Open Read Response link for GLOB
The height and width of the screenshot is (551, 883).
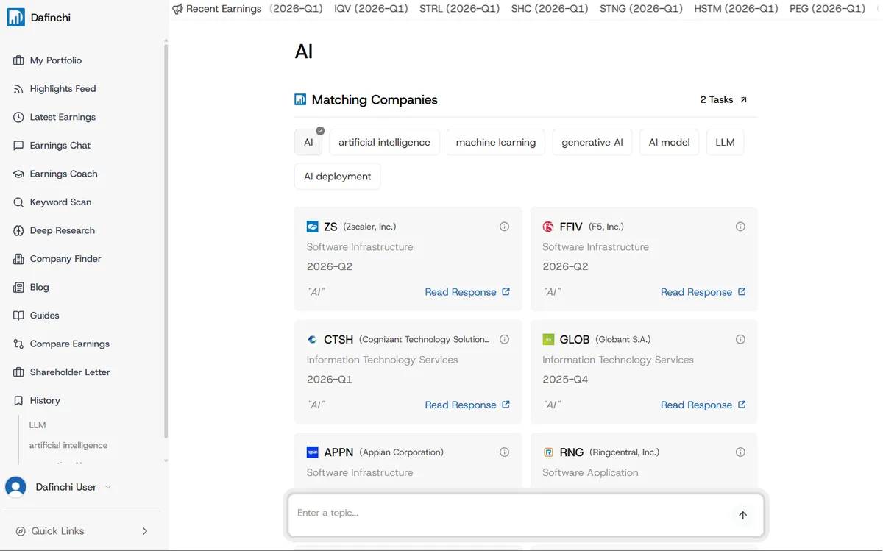coord(703,405)
